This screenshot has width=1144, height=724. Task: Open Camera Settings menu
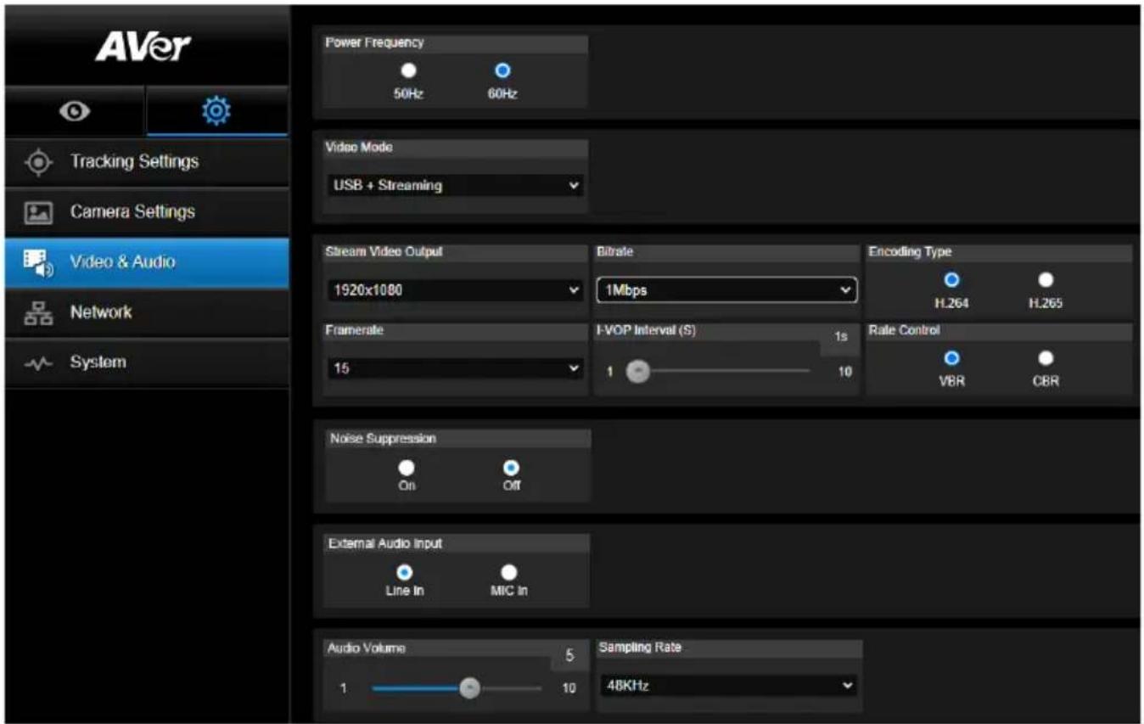click(147, 212)
